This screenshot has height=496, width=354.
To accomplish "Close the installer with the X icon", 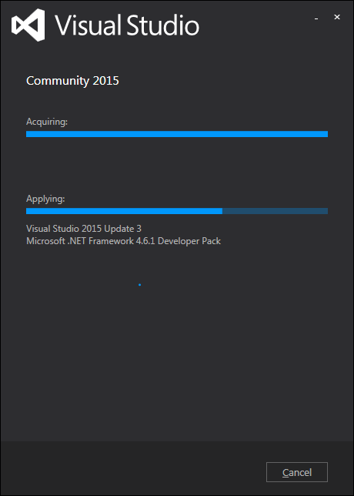I will click(337, 18).
